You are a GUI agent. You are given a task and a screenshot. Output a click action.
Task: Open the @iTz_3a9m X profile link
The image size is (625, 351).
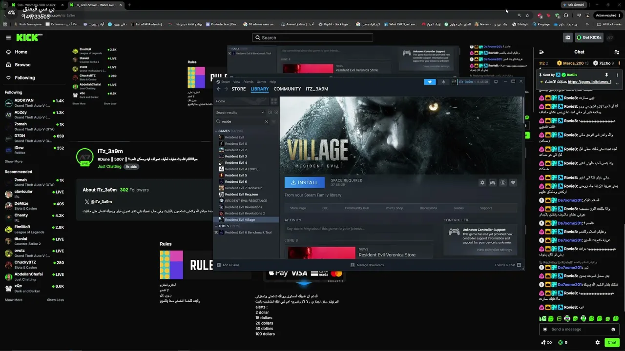98,202
